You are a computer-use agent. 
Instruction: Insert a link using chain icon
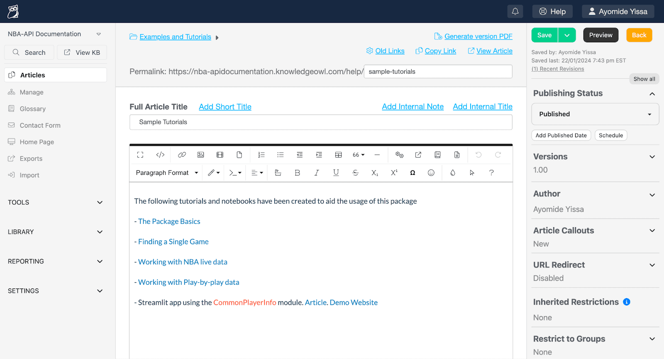click(x=182, y=155)
